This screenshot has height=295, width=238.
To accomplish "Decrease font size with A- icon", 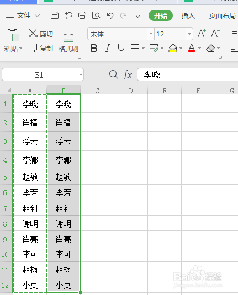I will (x=215, y=34).
